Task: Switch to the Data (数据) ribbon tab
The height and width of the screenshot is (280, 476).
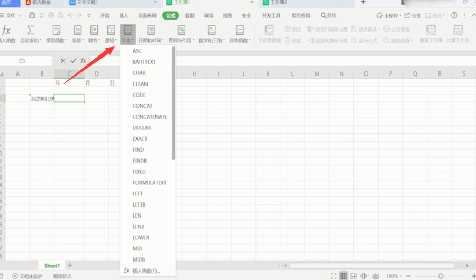Action: tap(190, 15)
